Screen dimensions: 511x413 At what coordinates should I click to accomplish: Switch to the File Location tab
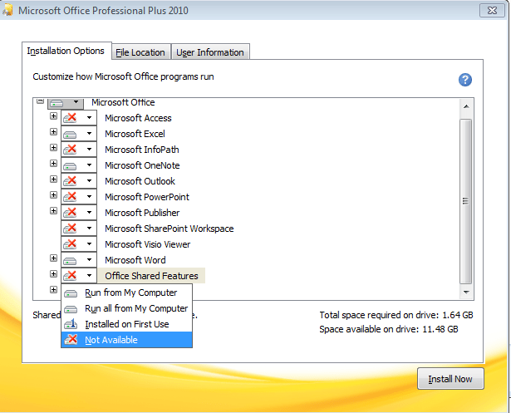tap(140, 52)
